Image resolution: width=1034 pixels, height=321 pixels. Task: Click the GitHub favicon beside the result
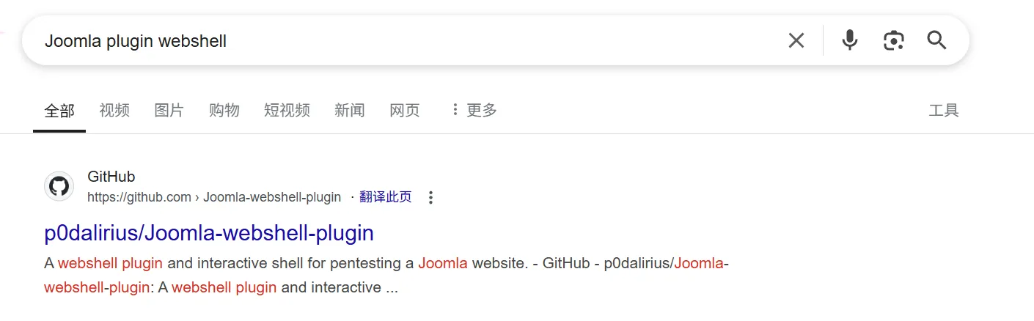pyautogui.click(x=59, y=186)
